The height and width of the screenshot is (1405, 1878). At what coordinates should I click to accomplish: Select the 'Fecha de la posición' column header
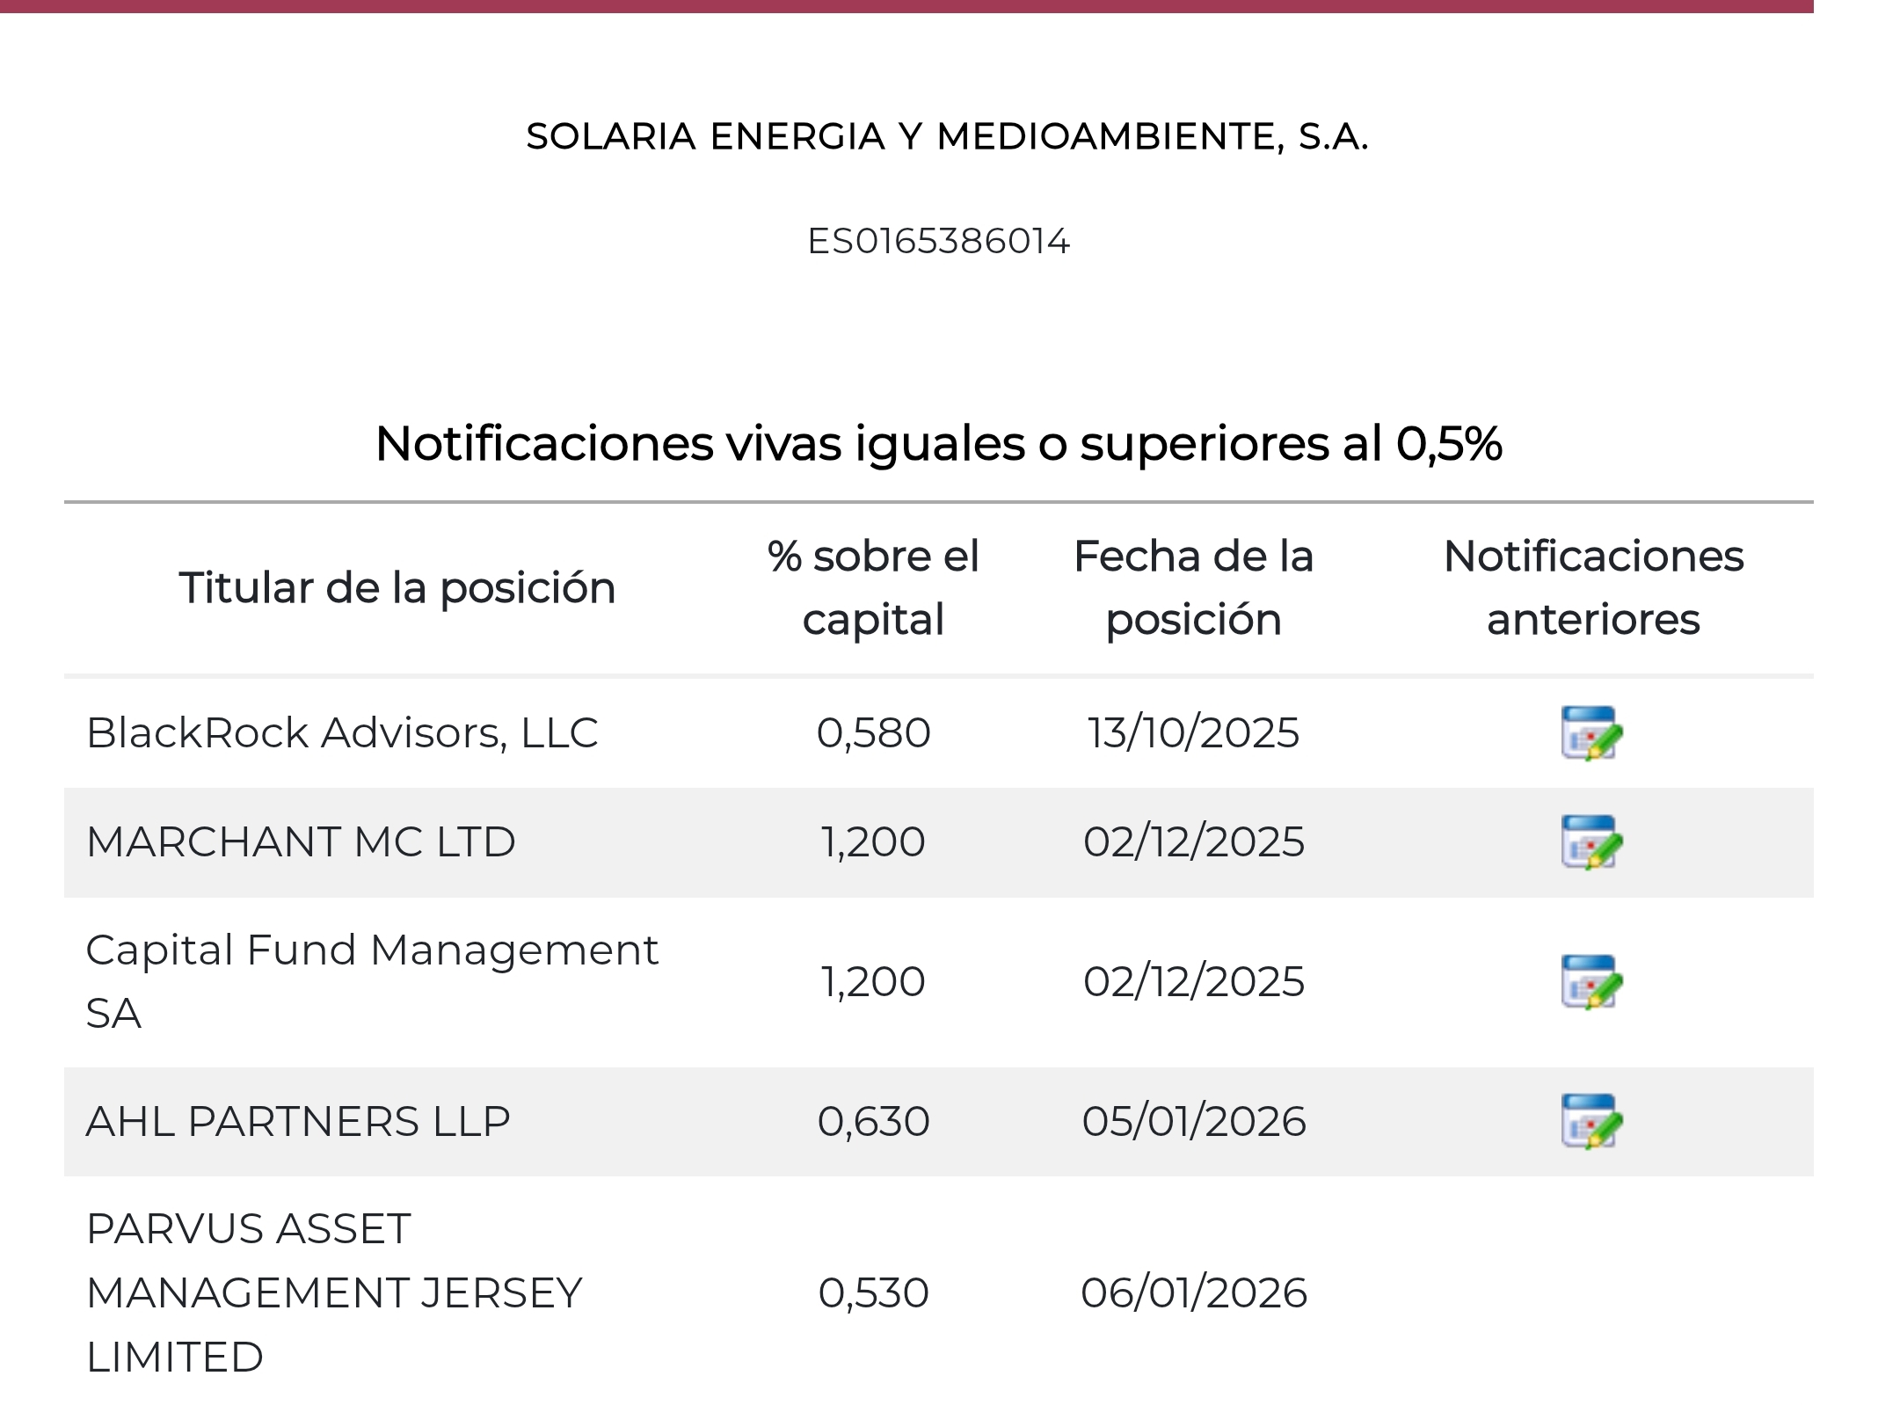point(1193,587)
